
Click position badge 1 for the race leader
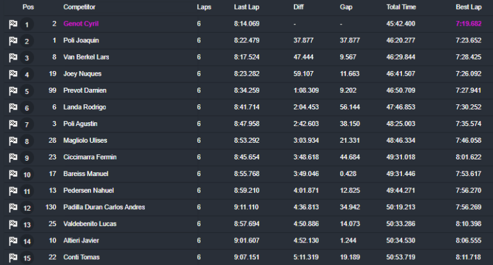pyautogui.click(x=27, y=25)
